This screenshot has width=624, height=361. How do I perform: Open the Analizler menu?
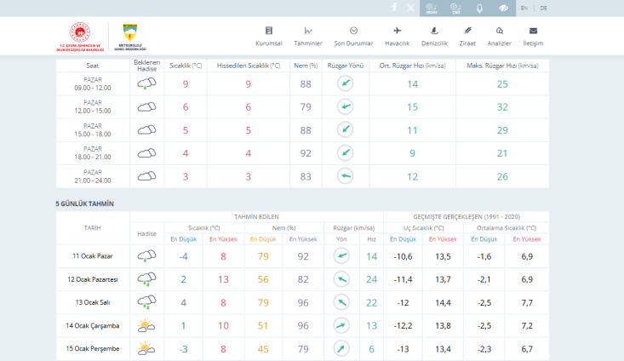click(x=500, y=37)
